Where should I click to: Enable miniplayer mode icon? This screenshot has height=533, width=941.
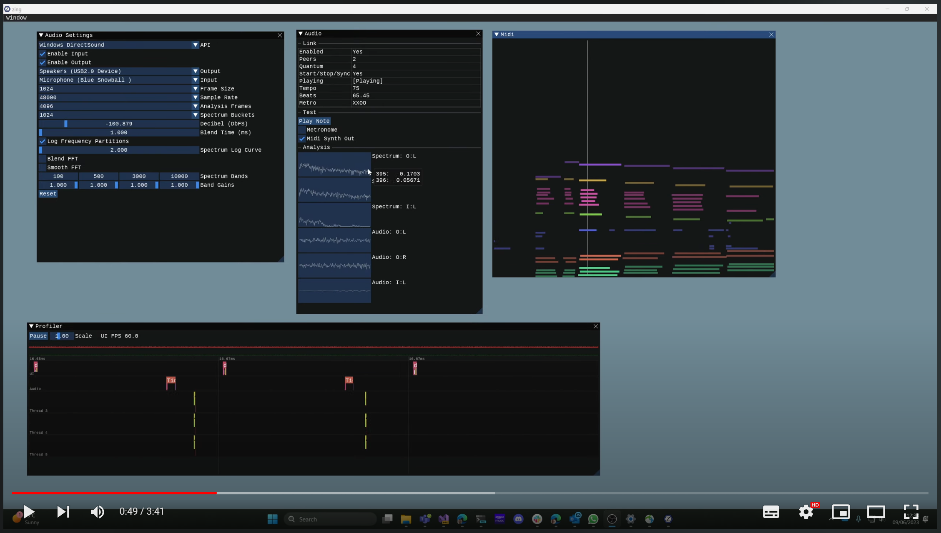pyautogui.click(x=841, y=511)
